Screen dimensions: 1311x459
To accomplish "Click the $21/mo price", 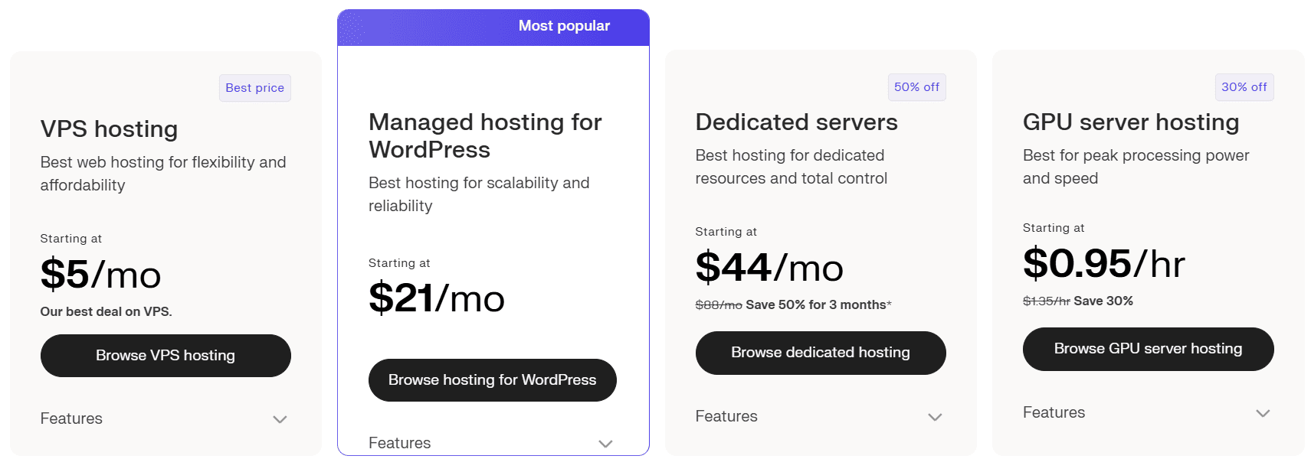I will (x=436, y=298).
